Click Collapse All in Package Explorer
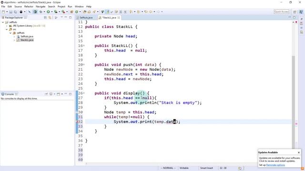 pyautogui.click(x=45, y=18)
